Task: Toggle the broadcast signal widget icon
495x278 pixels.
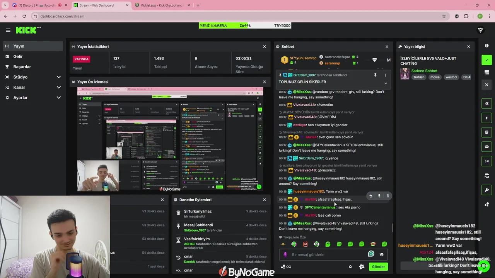Action: (x=486, y=161)
